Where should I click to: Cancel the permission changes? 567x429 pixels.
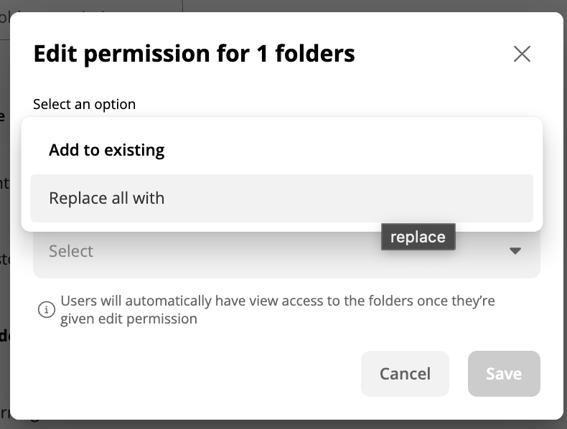[x=405, y=373]
